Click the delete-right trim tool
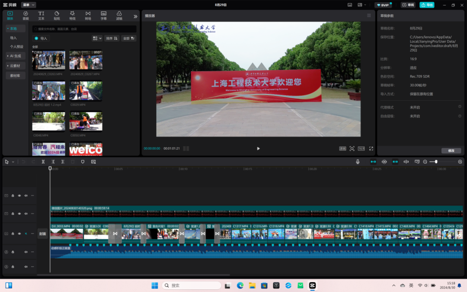The height and width of the screenshot is (292, 467). (63, 162)
